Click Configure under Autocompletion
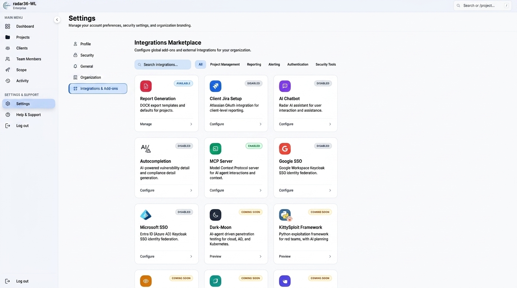The height and width of the screenshot is (288, 517). point(147,190)
